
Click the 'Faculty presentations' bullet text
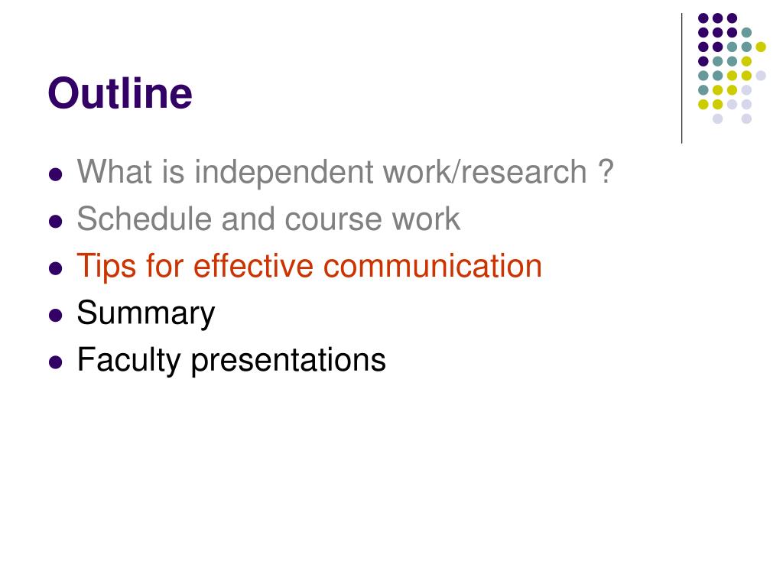coord(231,361)
